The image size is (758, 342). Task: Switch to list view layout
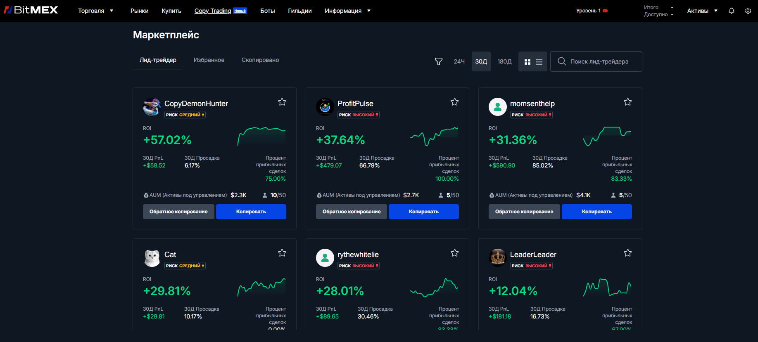pyautogui.click(x=539, y=62)
